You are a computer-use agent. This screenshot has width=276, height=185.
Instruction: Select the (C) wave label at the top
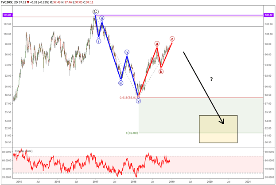96,12
